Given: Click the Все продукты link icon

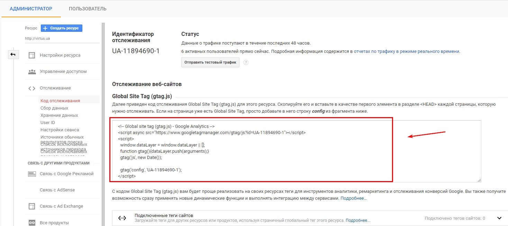Looking at the screenshot, I should coord(32,223).
